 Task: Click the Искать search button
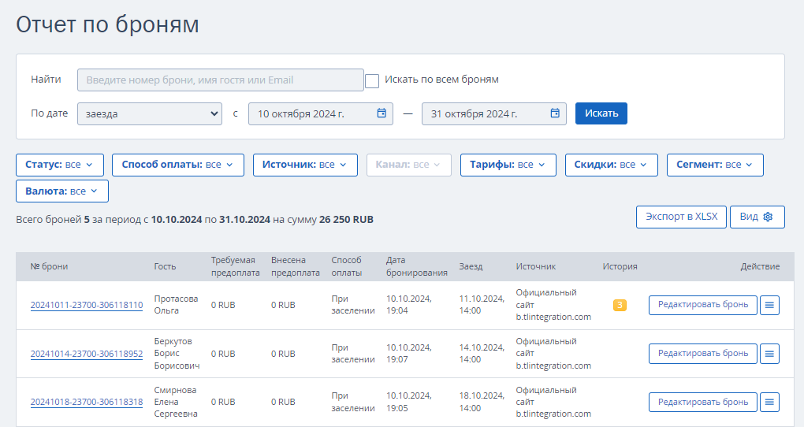pos(601,113)
